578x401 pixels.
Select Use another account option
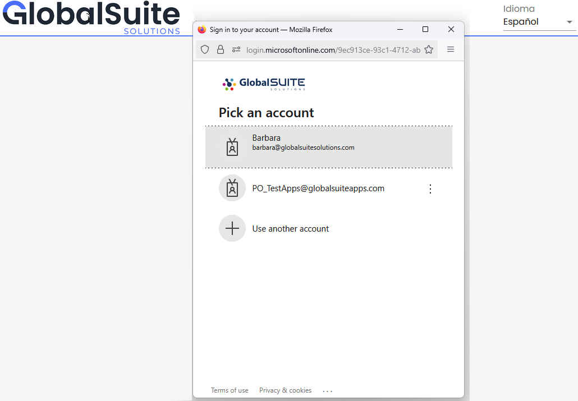pyautogui.click(x=291, y=229)
